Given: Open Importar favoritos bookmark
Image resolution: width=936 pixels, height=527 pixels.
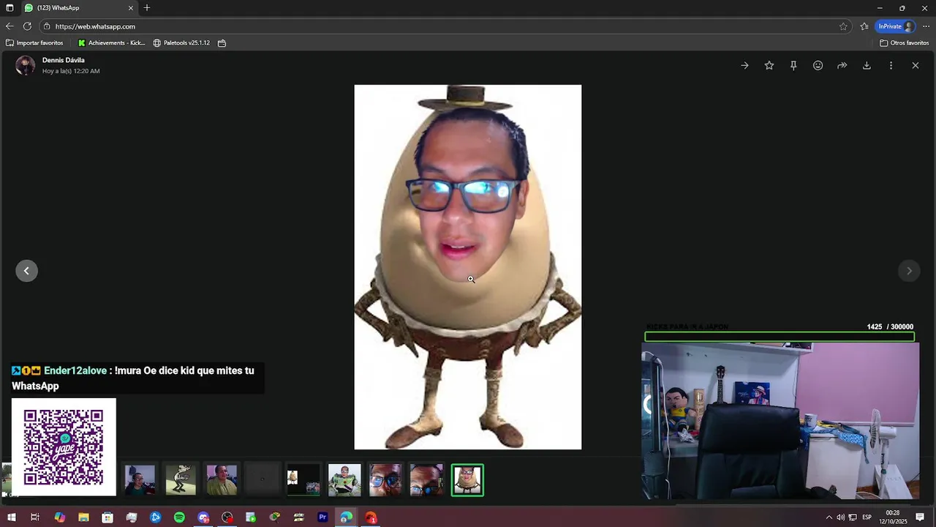Looking at the screenshot, I should (x=34, y=43).
